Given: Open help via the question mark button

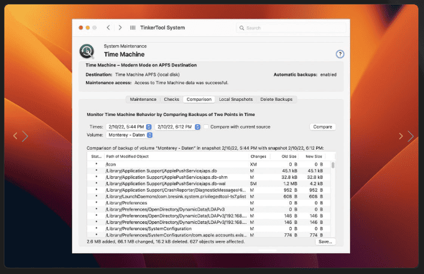Looking at the screenshot, I should click(340, 54).
